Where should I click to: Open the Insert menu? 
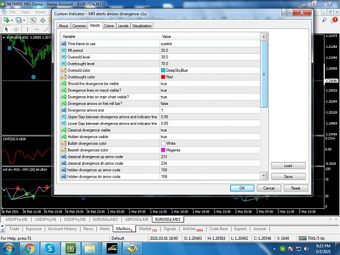(40, 12)
